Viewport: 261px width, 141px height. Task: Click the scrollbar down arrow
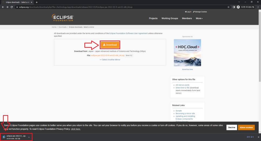point(260,132)
